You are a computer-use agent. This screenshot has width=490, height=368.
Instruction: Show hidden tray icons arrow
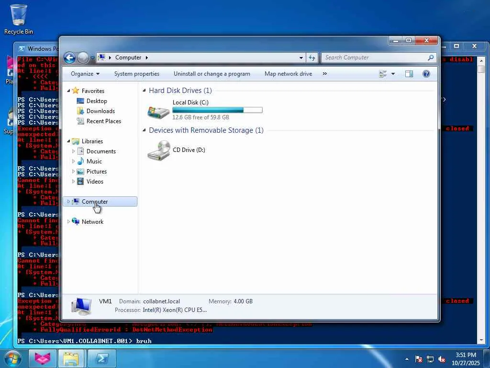[x=407, y=359]
